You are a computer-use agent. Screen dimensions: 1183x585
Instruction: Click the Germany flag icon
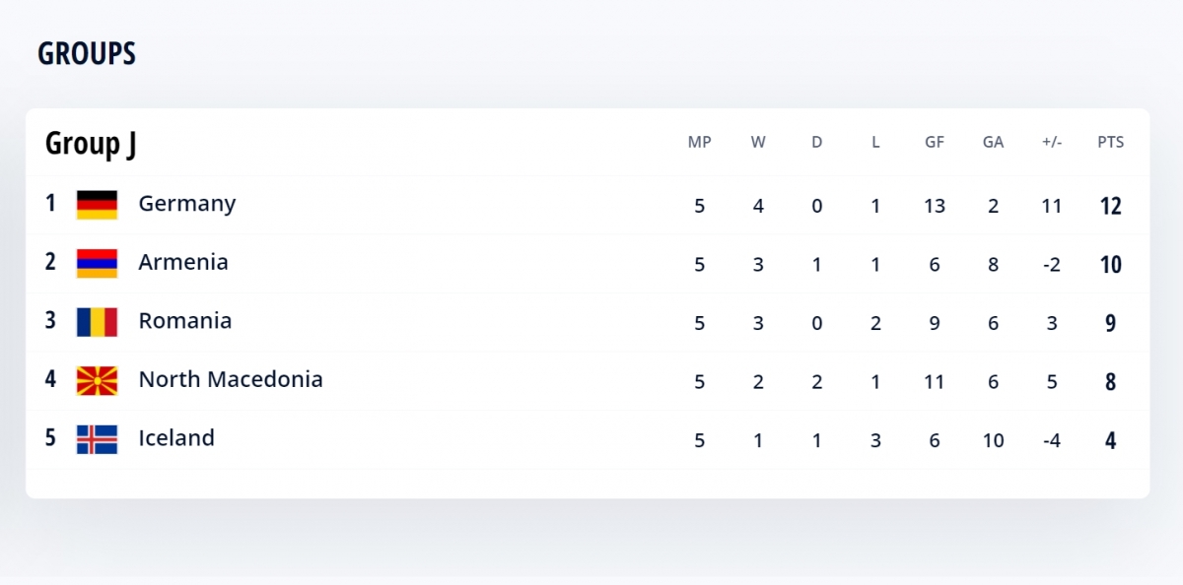click(x=97, y=205)
